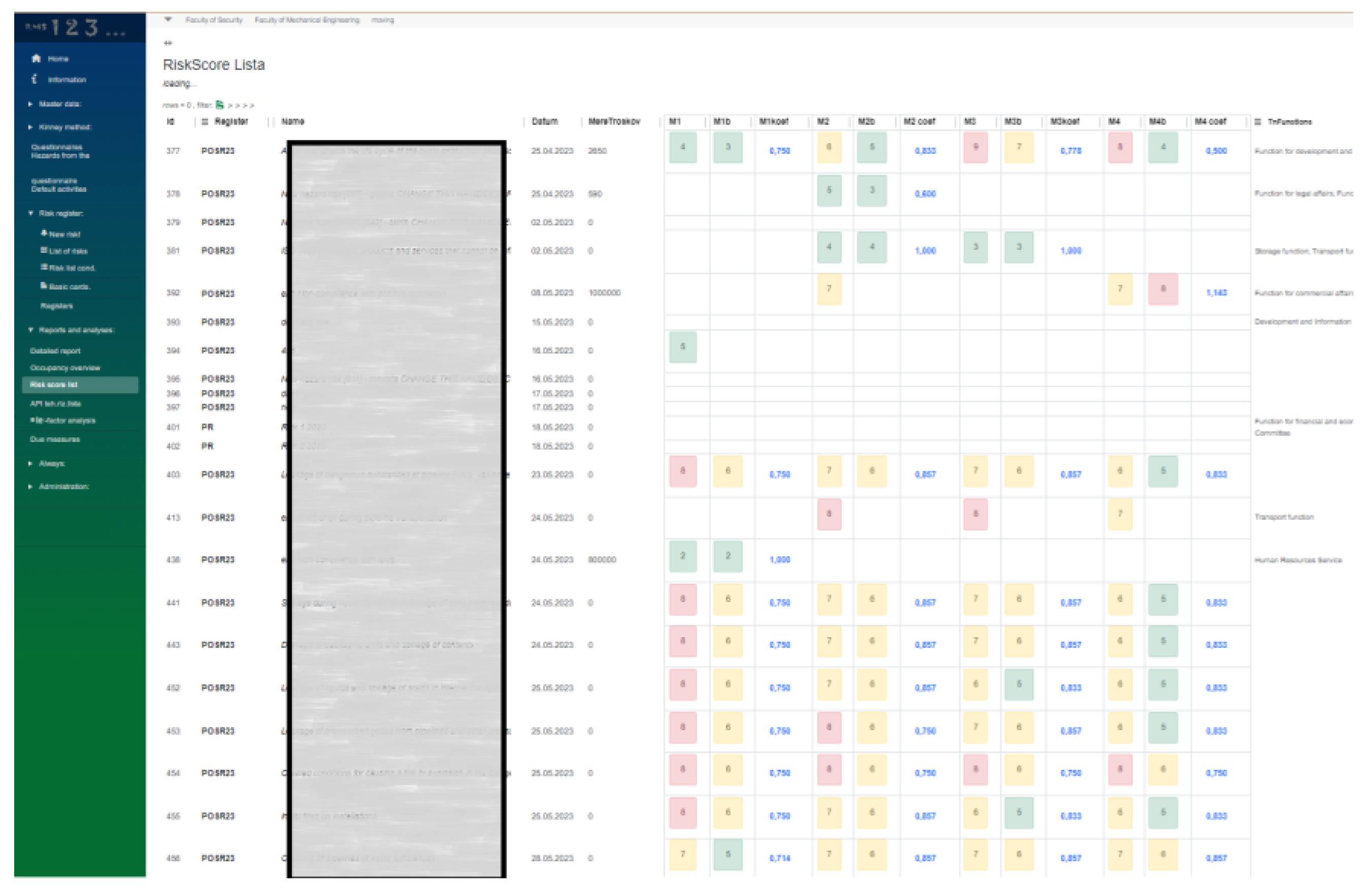Sort by MeraTroskov column header
Screen dimensions: 1371x894
[614, 121]
